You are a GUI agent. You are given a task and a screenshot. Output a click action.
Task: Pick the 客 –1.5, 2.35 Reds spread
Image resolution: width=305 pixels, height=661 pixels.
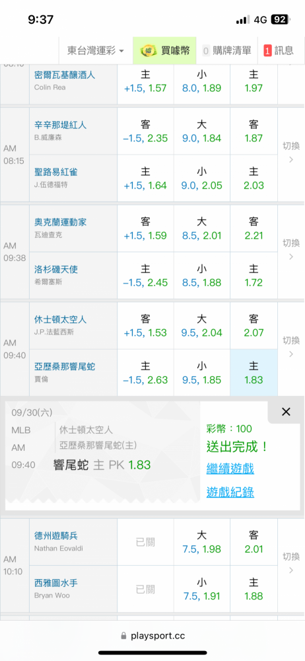145,132
